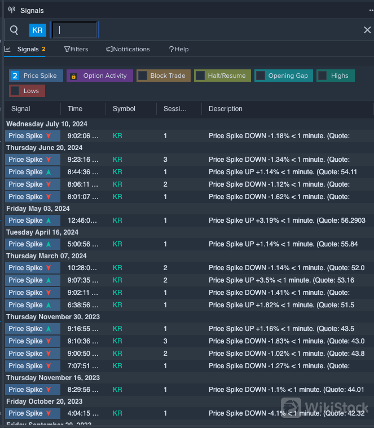Screen dimensions: 374x428
Task: Click KR symbol link in July 10 row
Action: [117, 136]
